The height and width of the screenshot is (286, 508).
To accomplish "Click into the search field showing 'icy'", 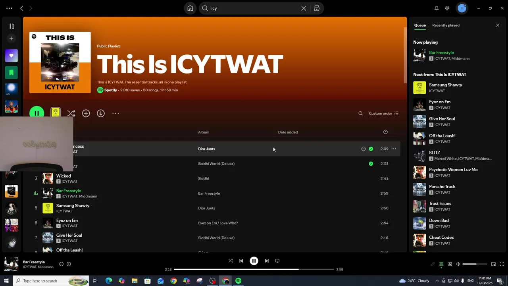I will pyautogui.click(x=254, y=8).
